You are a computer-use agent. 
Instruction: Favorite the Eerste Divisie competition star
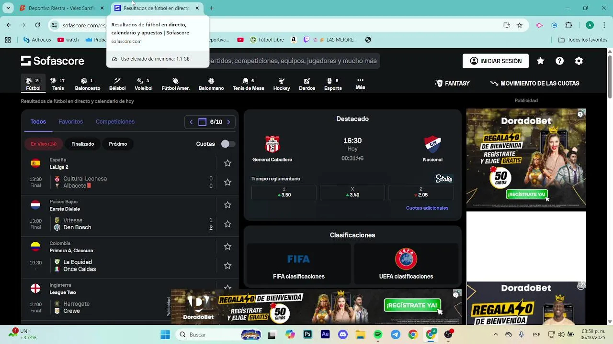227,205
